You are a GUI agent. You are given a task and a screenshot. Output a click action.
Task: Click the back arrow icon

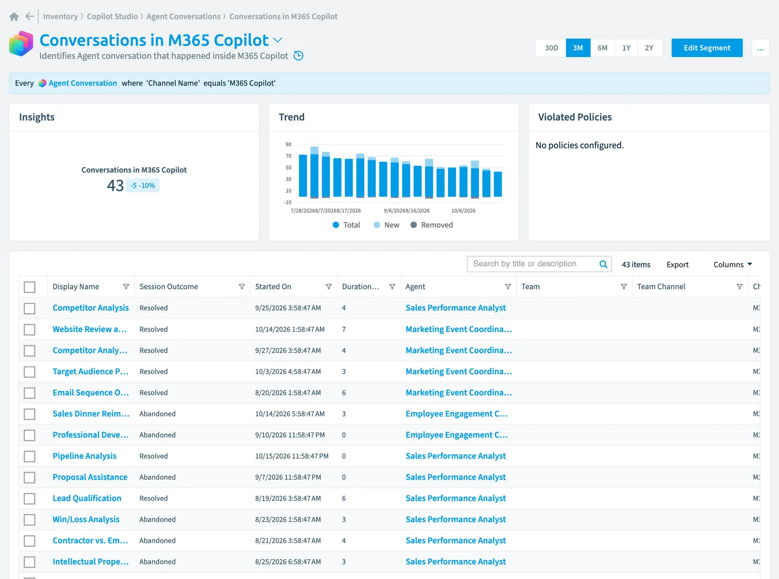coord(30,17)
